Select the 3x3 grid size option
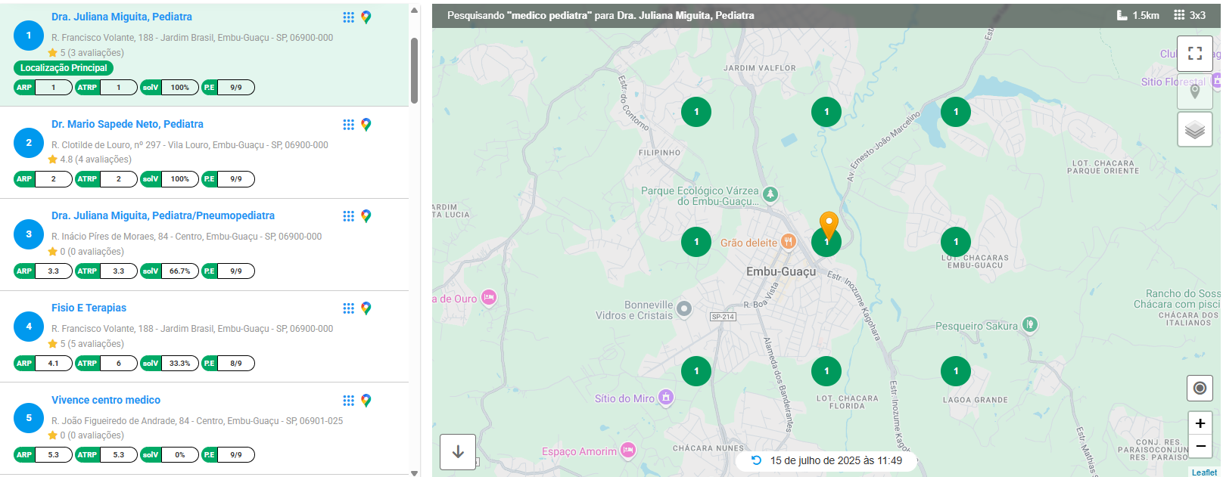 pyautogui.click(x=1190, y=15)
